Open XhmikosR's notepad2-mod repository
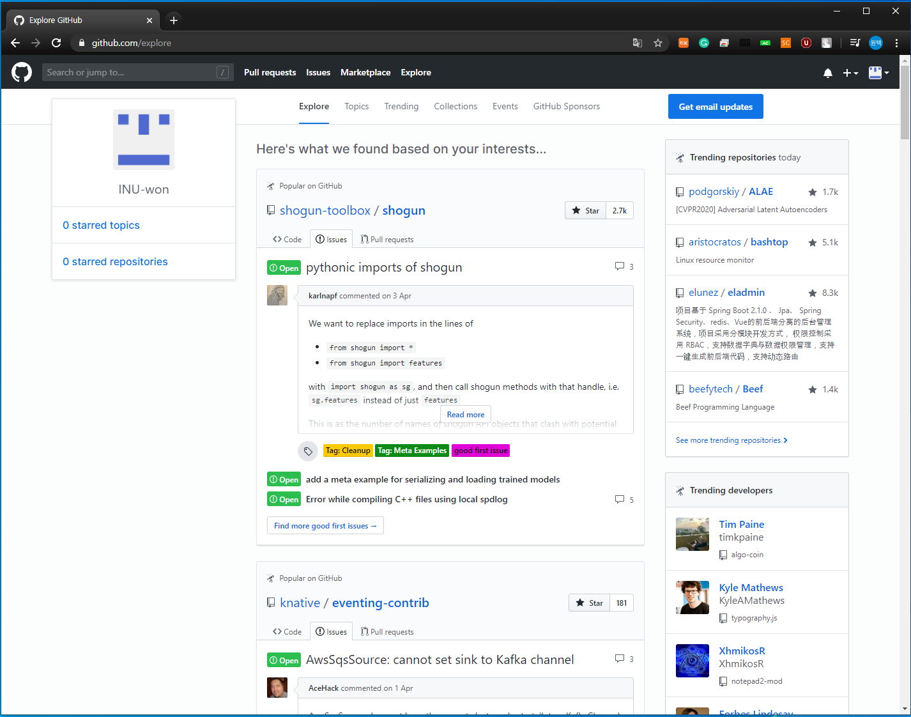This screenshot has width=911, height=717. pos(756,681)
